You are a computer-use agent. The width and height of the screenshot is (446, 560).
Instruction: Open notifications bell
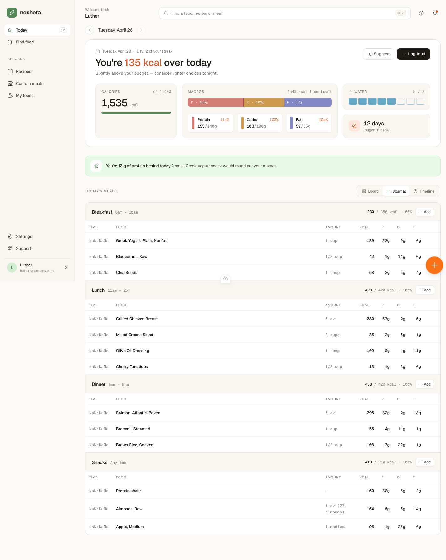tap(435, 13)
